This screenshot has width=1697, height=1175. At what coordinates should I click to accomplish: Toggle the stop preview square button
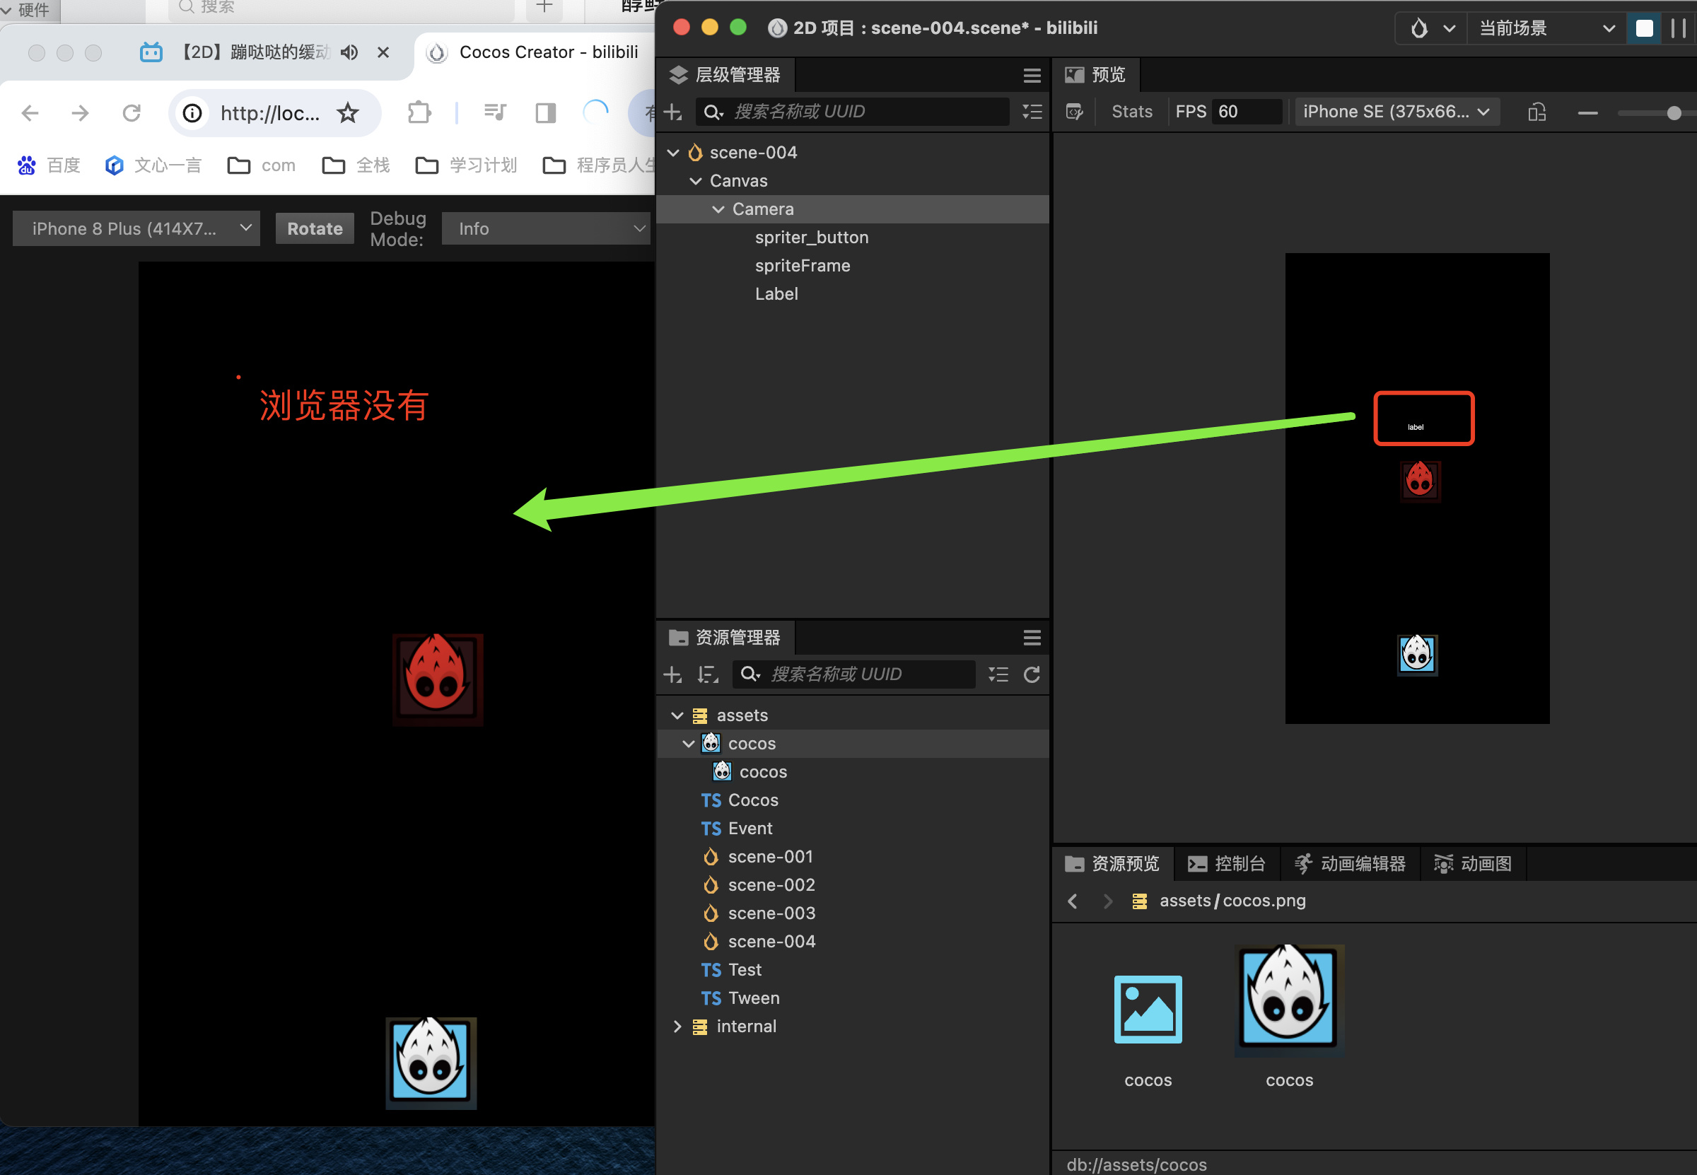(1643, 29)
